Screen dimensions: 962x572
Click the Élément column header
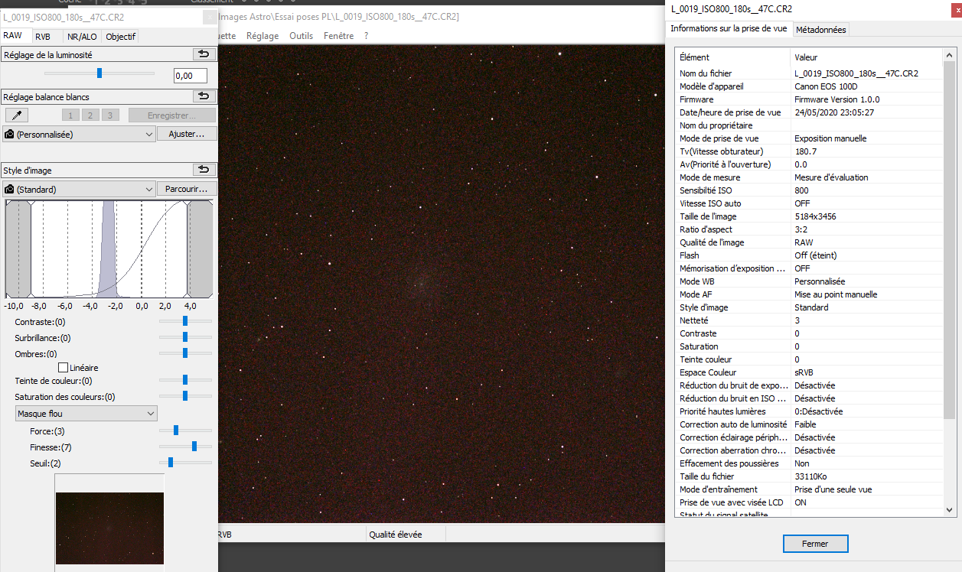[732, 57]
